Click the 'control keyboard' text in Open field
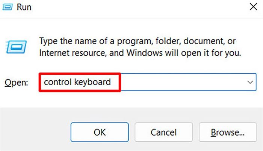This screenshot has width=263, height=151. tap(77, 82)
